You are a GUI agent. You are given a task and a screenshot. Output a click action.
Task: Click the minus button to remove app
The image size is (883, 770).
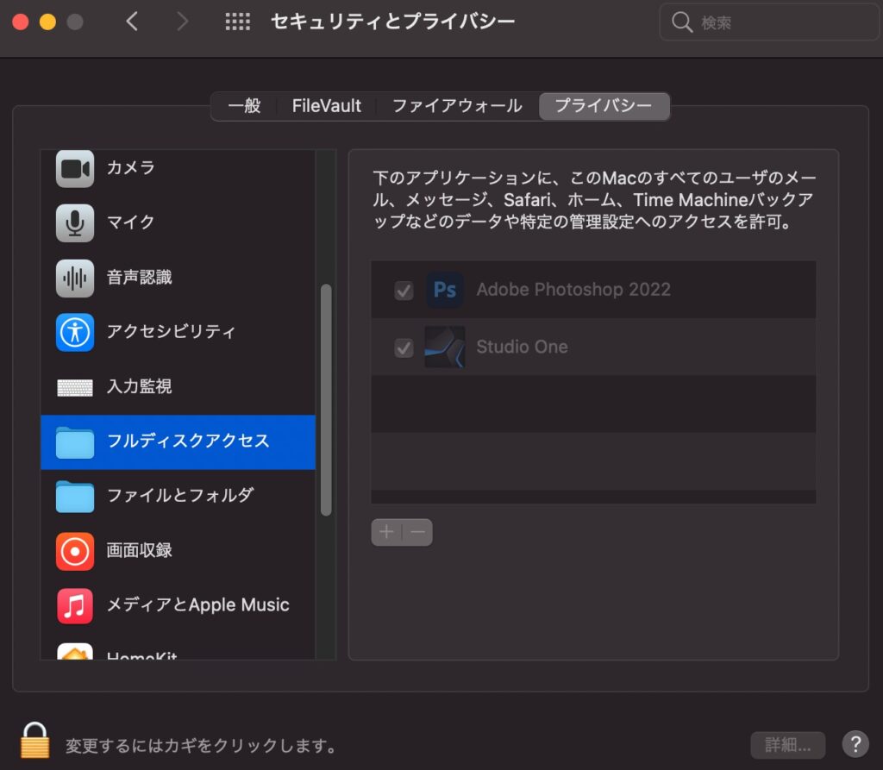[x=418, y=532]
